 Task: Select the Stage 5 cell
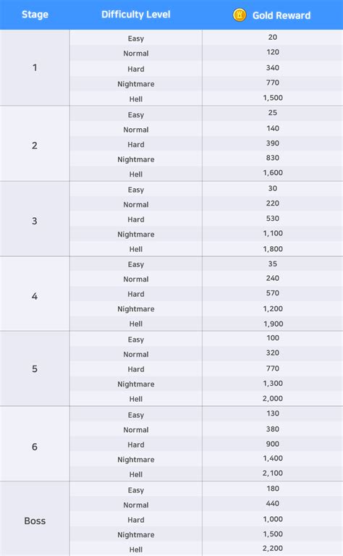(35, 368)
